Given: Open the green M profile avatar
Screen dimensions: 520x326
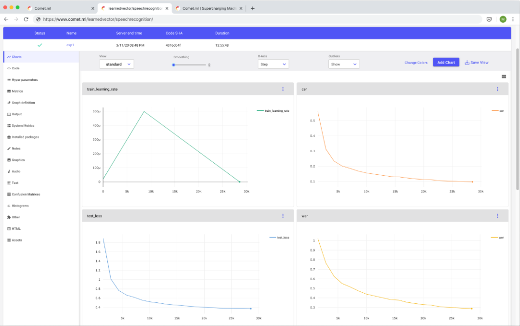Looking at the screenshot, I should click(x=503, y=19).
